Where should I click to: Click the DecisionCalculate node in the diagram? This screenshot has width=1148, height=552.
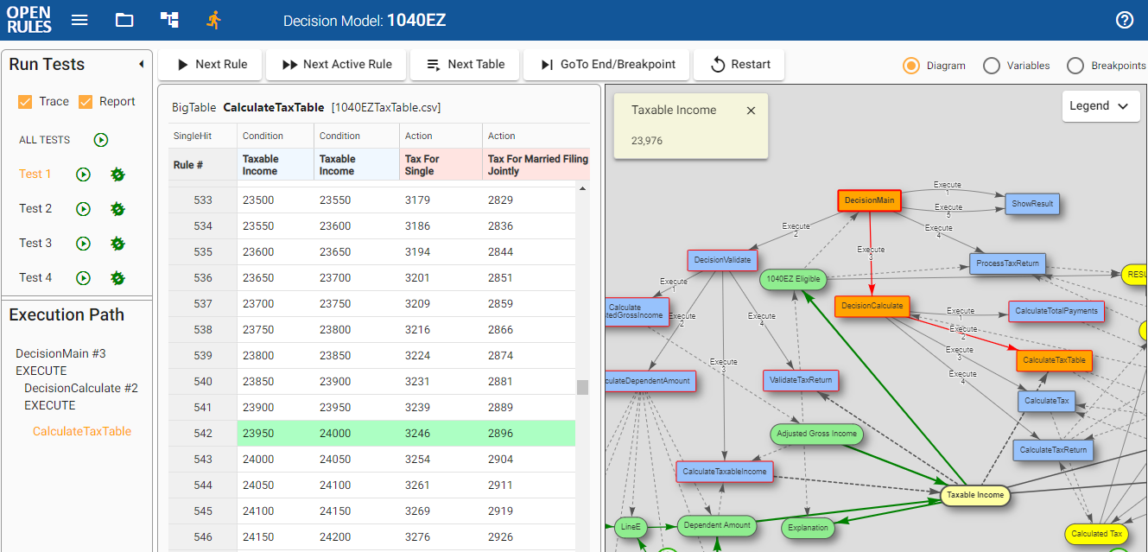click(x=872, y=305)
